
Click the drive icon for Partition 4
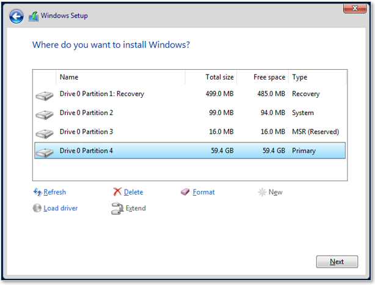[x=45, y=152]
